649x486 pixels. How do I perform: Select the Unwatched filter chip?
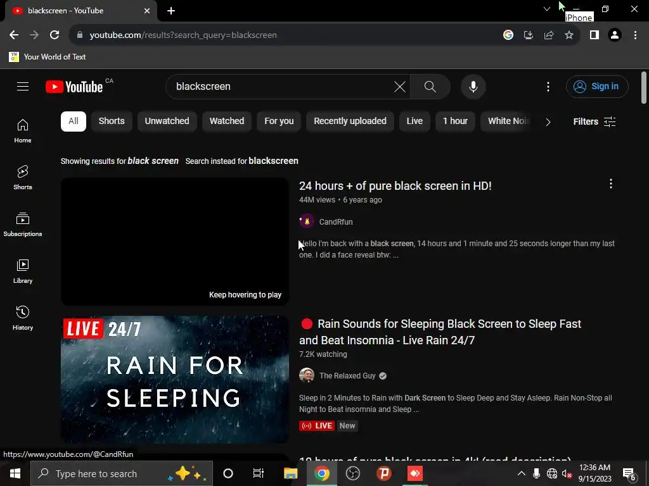pos(167,121)
